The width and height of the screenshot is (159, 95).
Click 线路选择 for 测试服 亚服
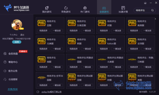74,85
